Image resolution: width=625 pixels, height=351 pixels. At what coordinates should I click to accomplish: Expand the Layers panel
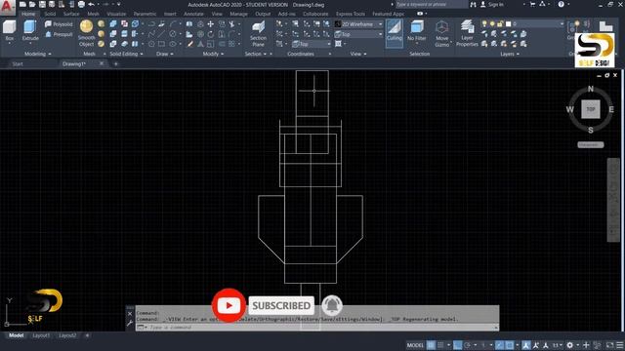coord(510,54)
